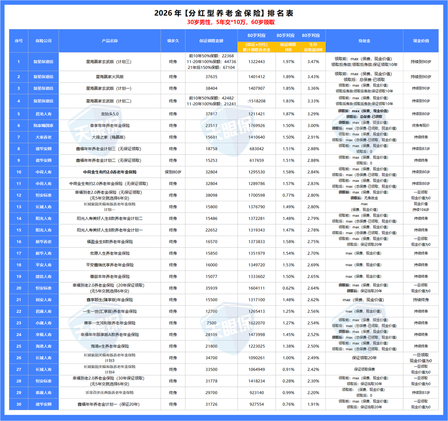Click the 产品名称 column header
Screen dimensions: 448x421
click(x=110, y=41)
